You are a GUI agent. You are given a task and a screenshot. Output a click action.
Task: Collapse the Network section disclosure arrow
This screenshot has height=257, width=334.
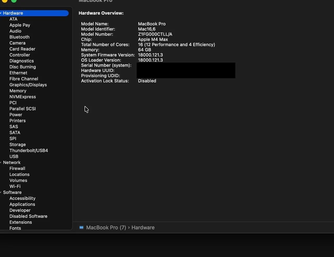pyautogui.click(x=1, y=163)
